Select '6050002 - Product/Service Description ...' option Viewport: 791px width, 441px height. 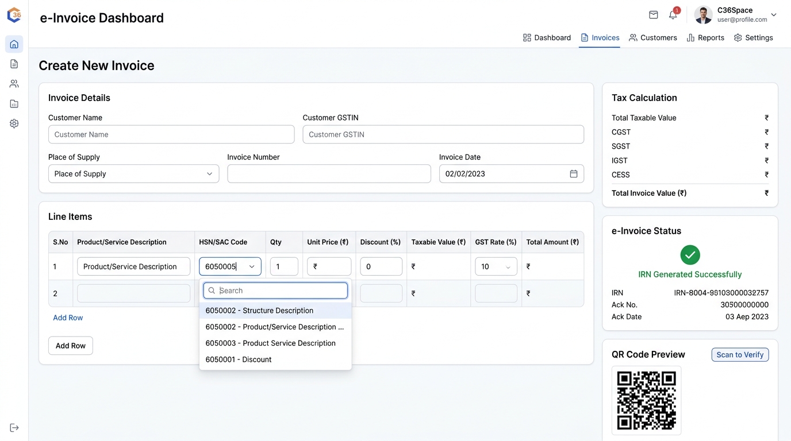pos(275,327)
